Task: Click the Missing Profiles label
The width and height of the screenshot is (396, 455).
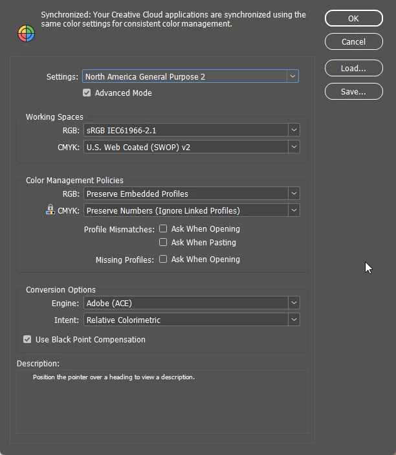Action: point(125,260)
